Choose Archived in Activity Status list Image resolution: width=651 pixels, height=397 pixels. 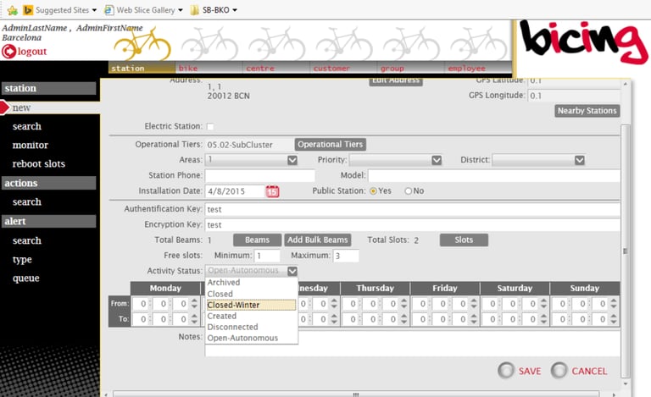coord(251,282)
